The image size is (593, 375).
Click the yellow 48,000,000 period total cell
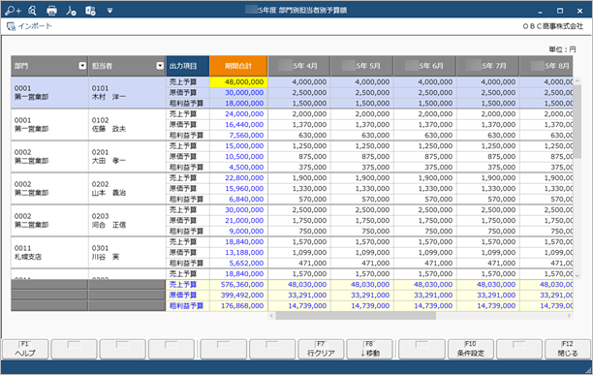(238, 82)
